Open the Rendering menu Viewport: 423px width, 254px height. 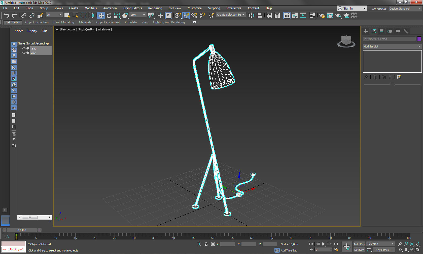pos(155,8)
